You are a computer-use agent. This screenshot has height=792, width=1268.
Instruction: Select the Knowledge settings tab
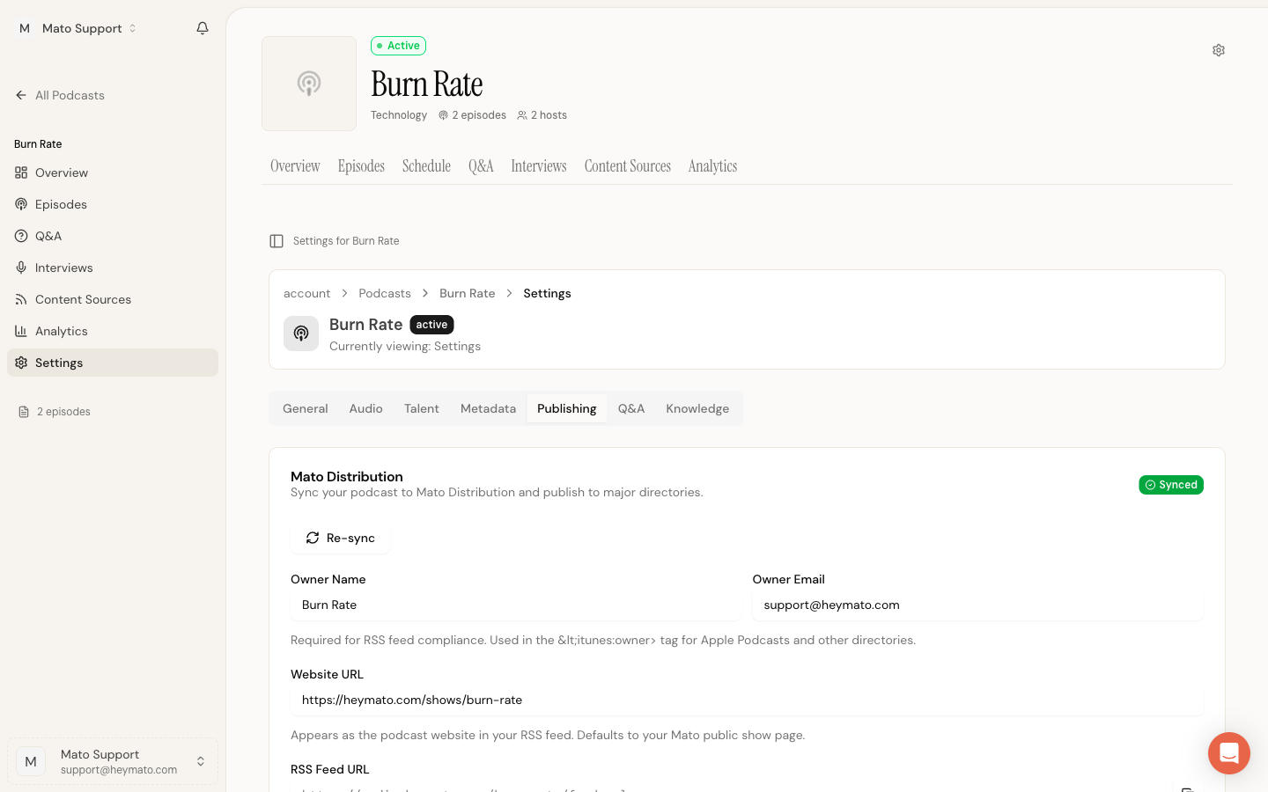[x=697, y=408]
